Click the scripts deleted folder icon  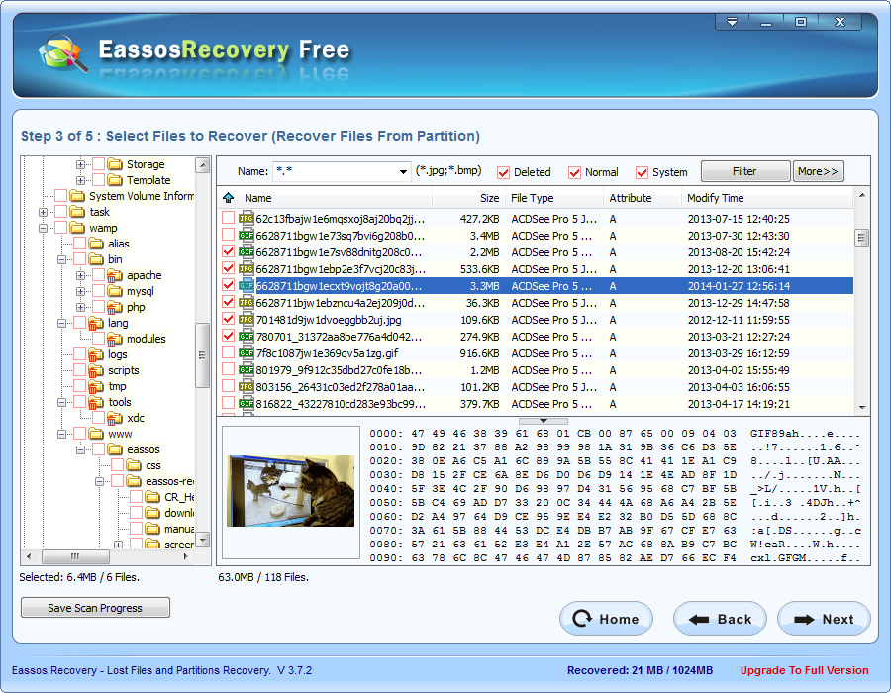point(96,371)
